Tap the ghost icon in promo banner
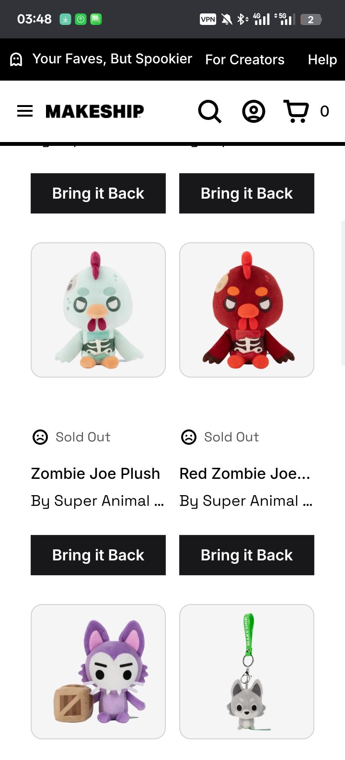Image resolution: width=345 pixels, height=760 pixels. click(16, 59)
